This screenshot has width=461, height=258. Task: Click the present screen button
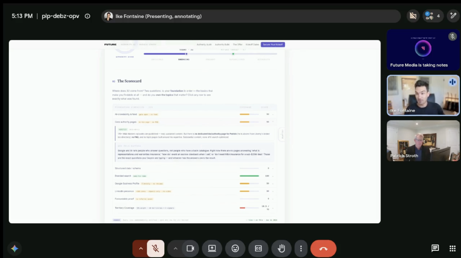[x=212, y=249]
